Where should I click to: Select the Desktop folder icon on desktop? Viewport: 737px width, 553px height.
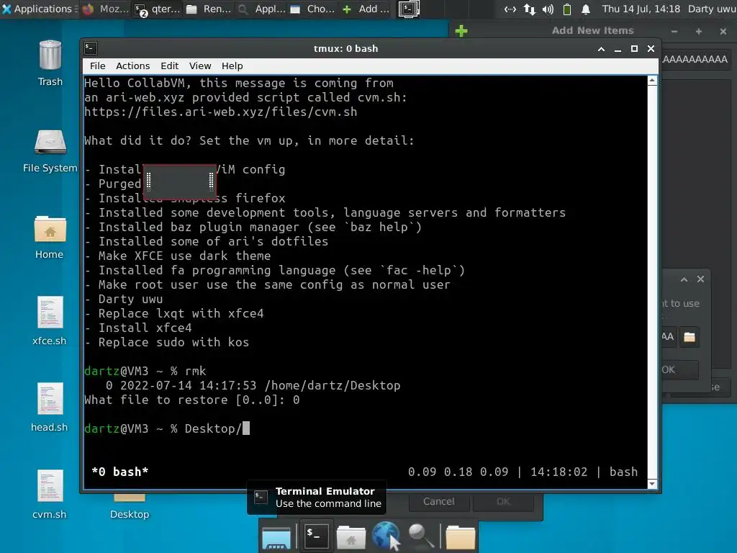point(130,508)
